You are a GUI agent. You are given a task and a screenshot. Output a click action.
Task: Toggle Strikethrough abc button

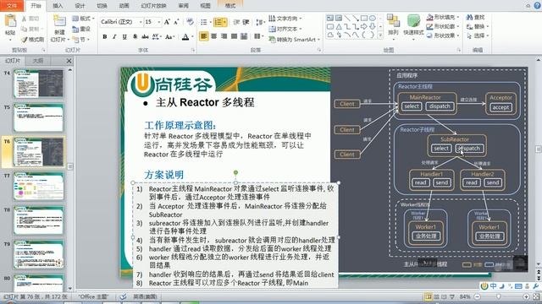(145, 36)
